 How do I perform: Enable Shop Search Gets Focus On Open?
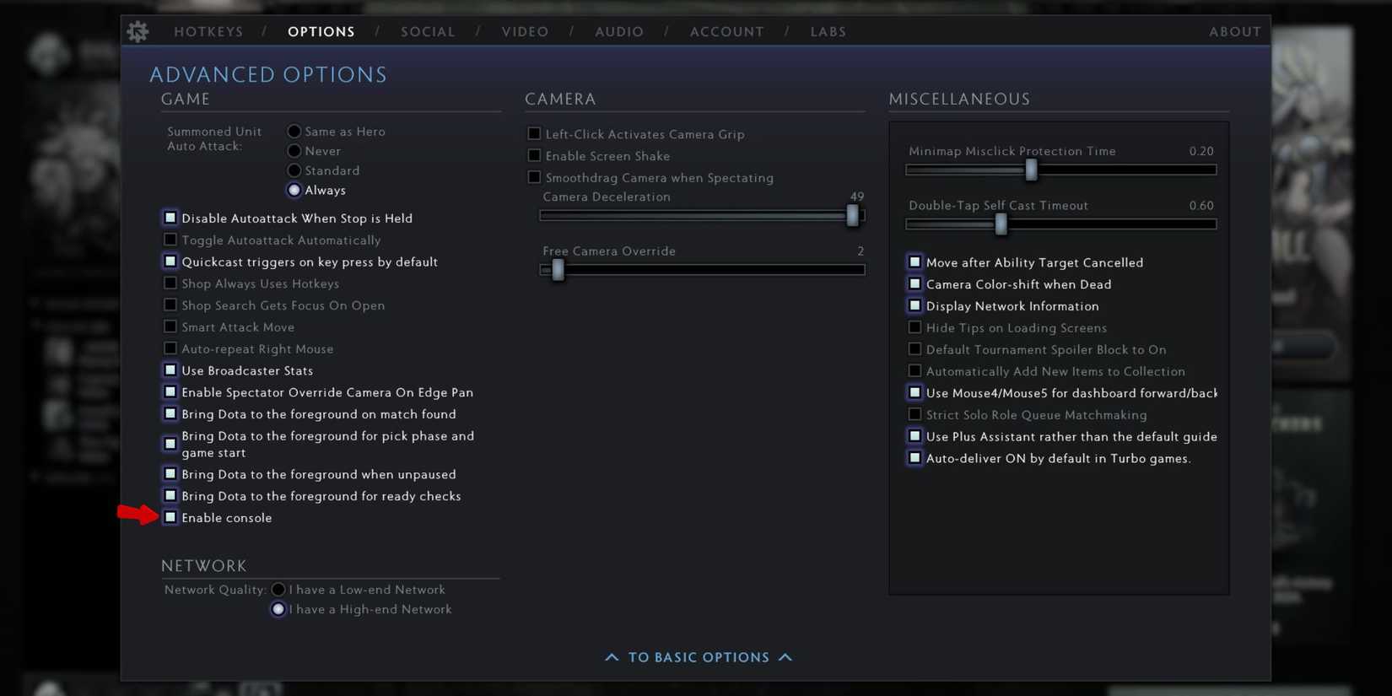point(170,305)
